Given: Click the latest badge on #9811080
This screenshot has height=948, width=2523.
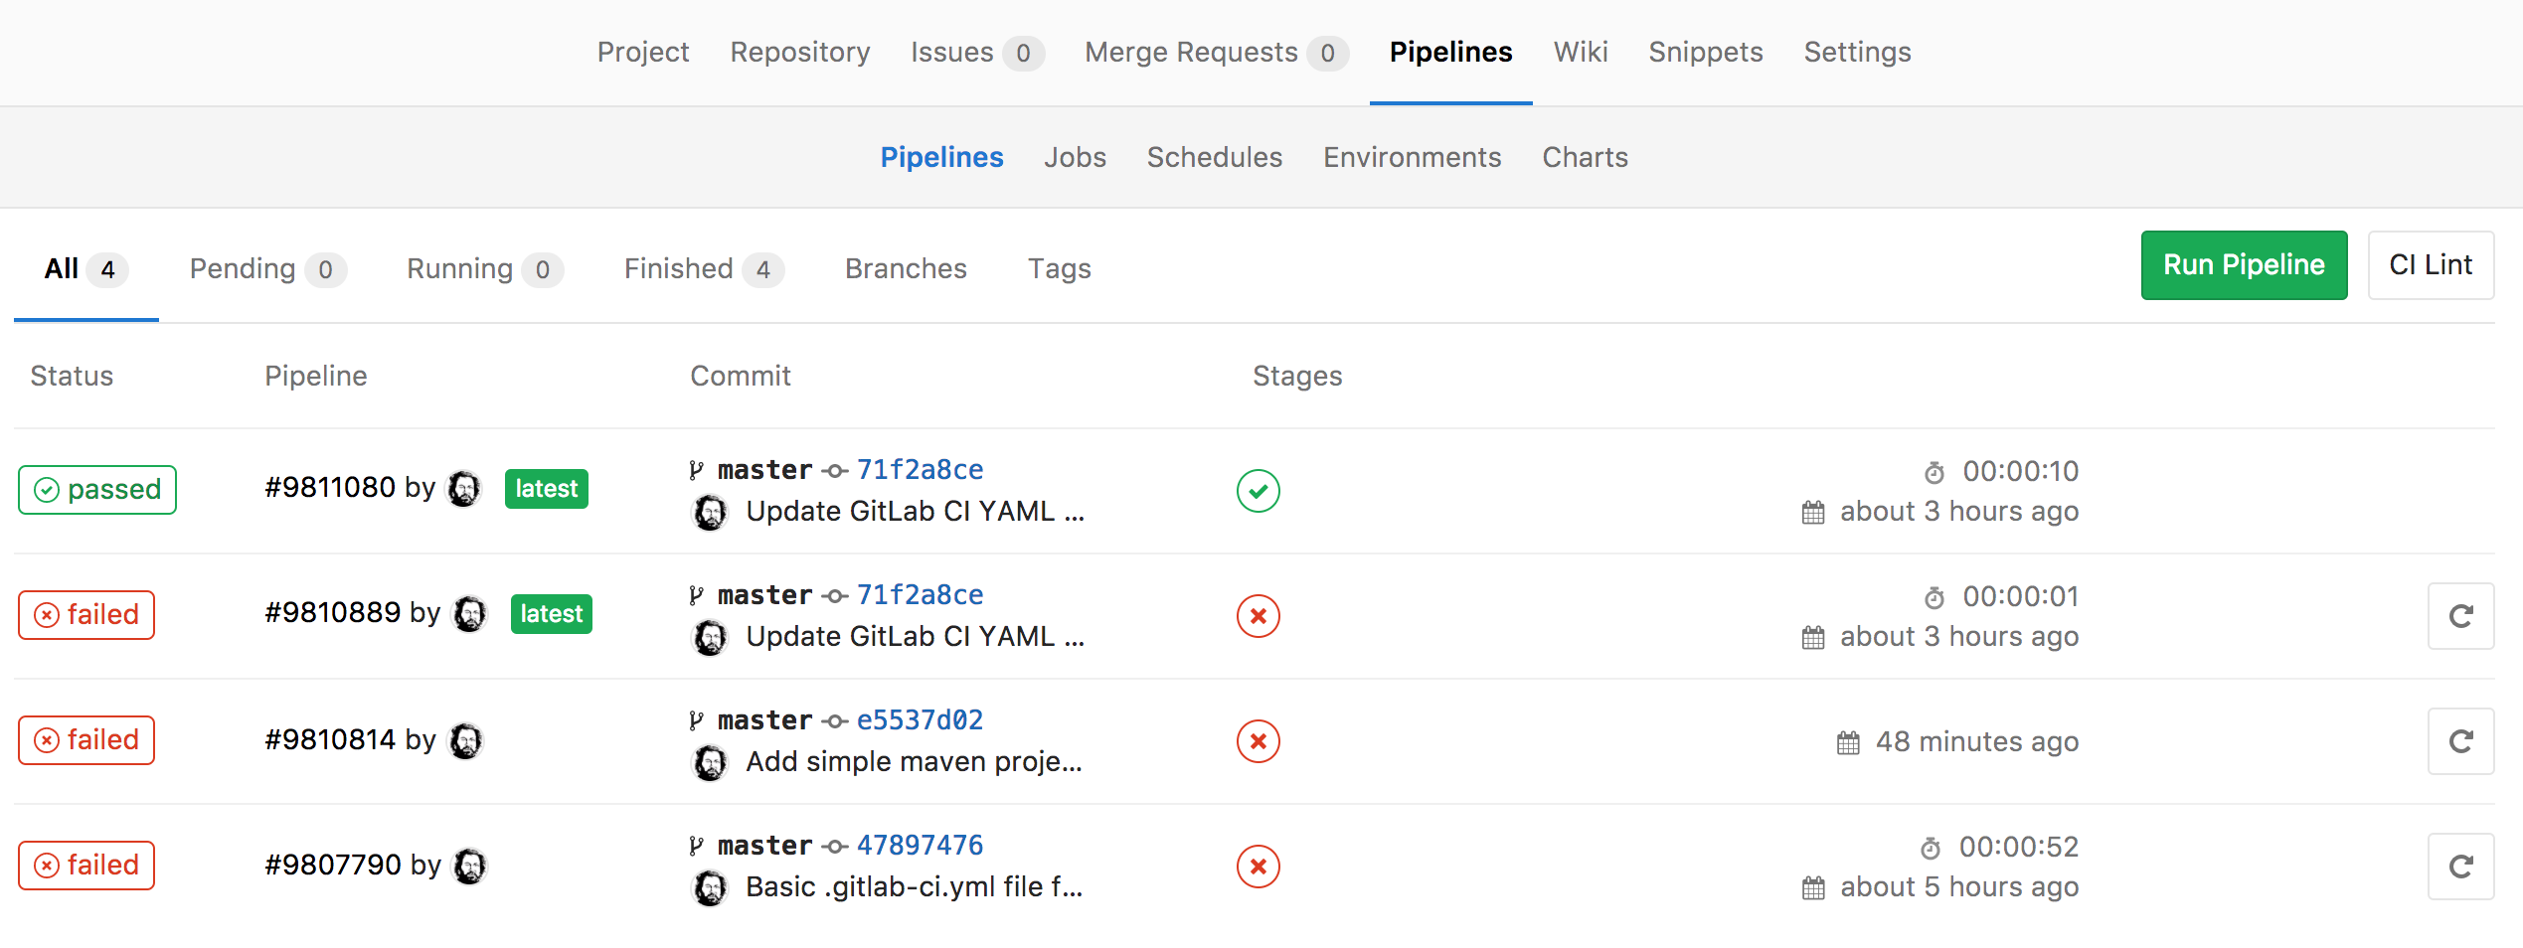Looking at the screenshot, I should click(x=546, y=489).
